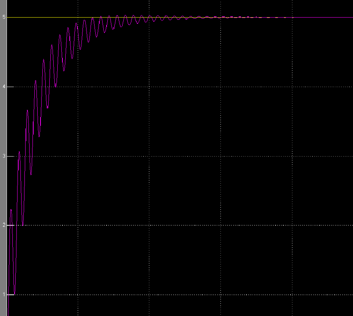Click the y-axis label 3
Viewport: 353px width, 316px height.
[x=4, y=156]
